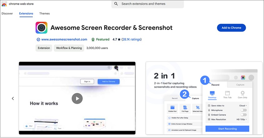Screen dimensions: 264x138
Task: Click the Max Resolution HD icon
Action: click(209, 120)
